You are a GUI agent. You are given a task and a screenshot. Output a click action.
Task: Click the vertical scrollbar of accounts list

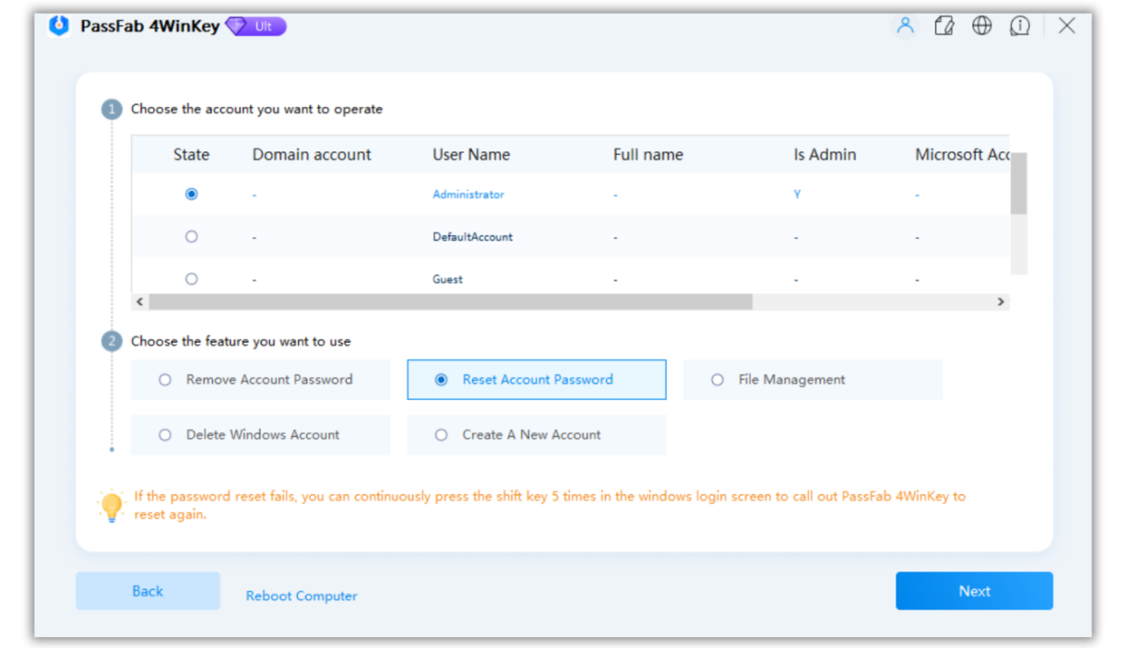(x=1018, y=184)
